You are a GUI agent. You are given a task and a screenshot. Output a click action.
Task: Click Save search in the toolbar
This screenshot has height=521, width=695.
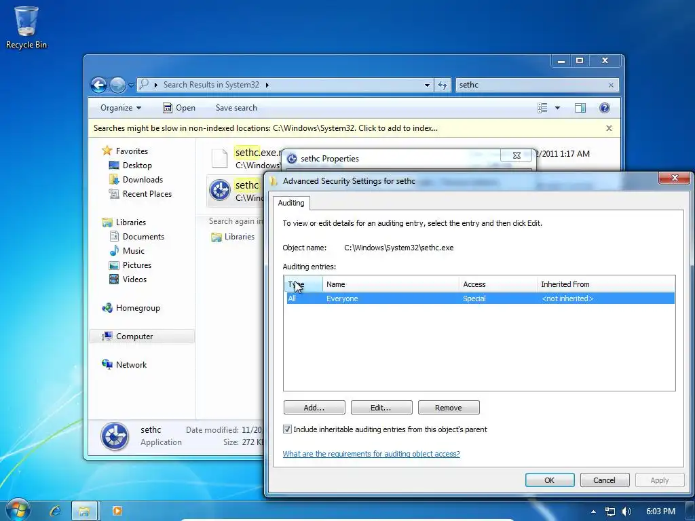coord(236,108)
